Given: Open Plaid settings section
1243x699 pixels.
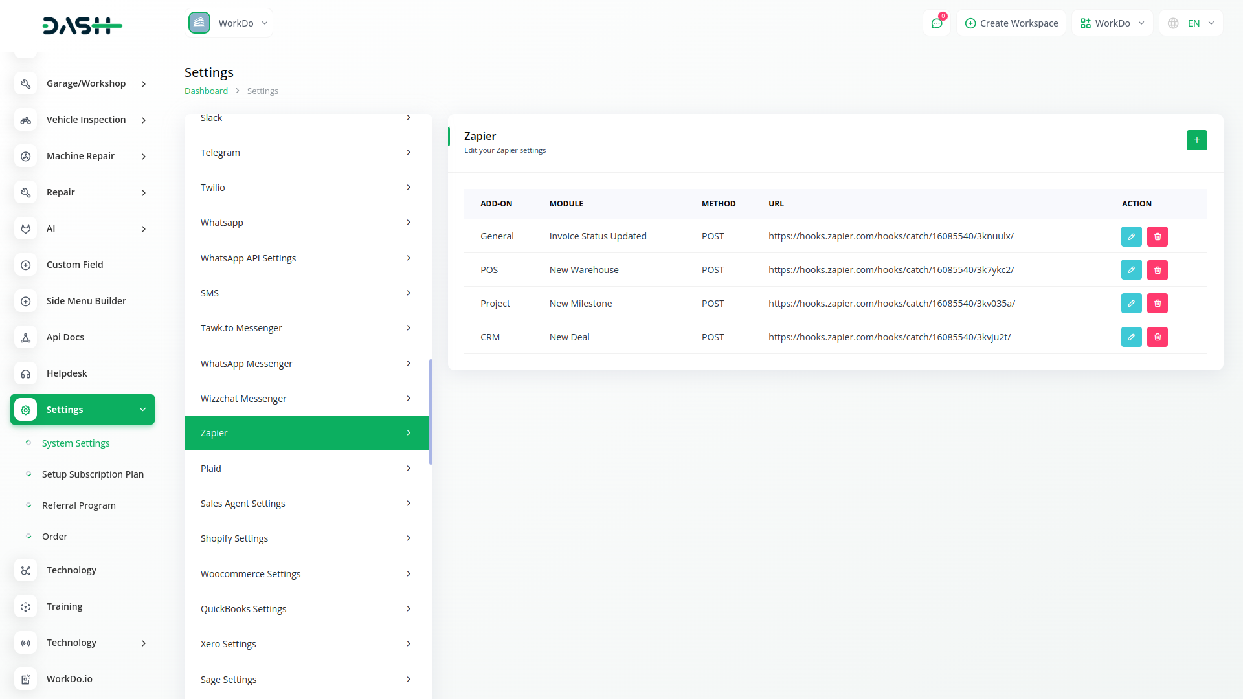Looking at the screenshot, I should [307, 469].
